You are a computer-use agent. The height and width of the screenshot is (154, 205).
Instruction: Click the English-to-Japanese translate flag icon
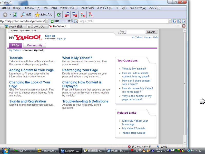[91, 15]
